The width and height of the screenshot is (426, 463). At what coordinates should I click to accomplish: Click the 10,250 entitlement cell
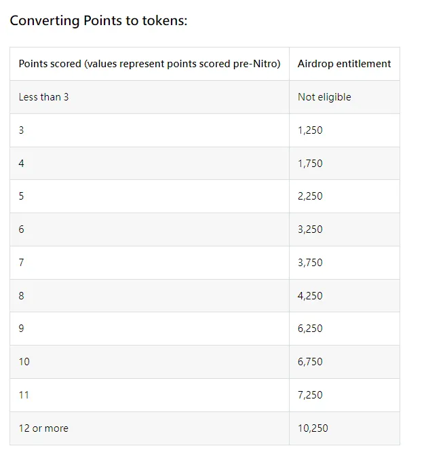pos(313,428)
